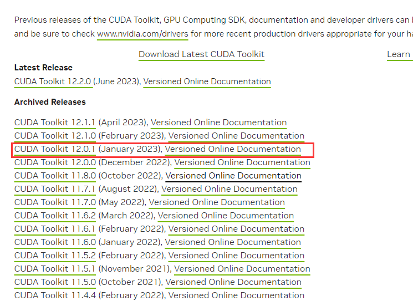View documentation for CUDA Toolkit 11.8.0
Screen dimensions: 413x301
click(x=233, y=176)
